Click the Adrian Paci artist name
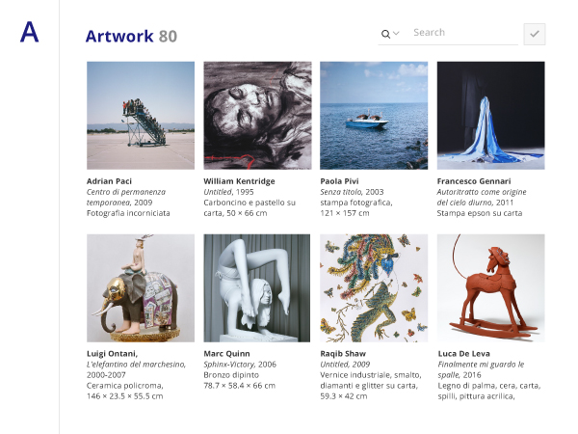 coord(109,181)
